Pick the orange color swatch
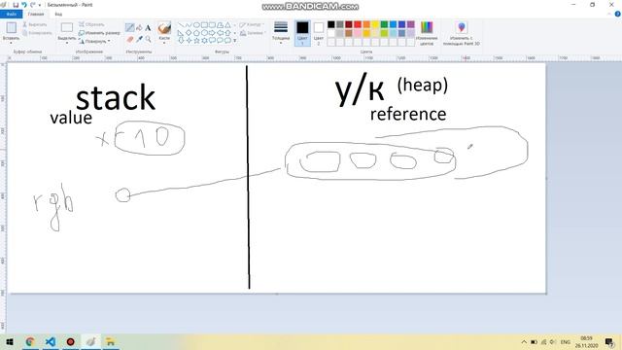This screenshot has height=350, width=622. pyautogui.click(x=366, y=24)
